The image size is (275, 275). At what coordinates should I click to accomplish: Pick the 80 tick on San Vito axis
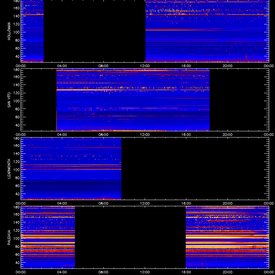click(18, 109)
